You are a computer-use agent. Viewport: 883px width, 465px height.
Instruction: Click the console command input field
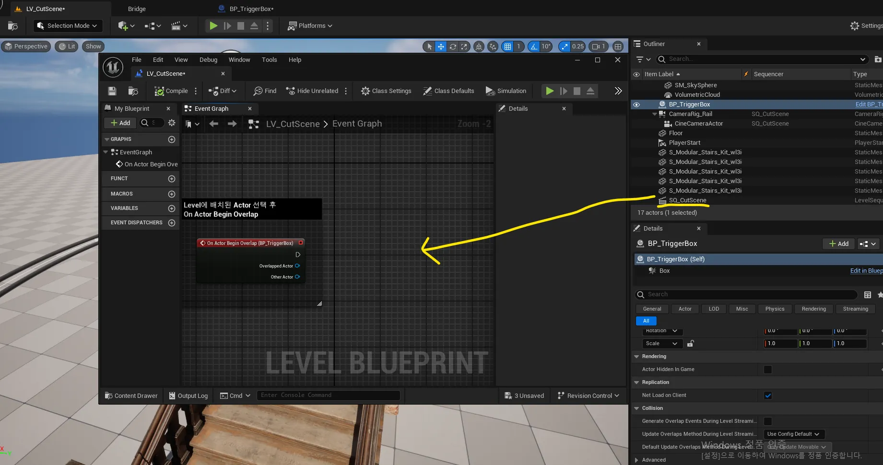(x=329, y=395)
